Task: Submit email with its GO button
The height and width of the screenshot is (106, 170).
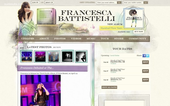Action: [119, 3]
